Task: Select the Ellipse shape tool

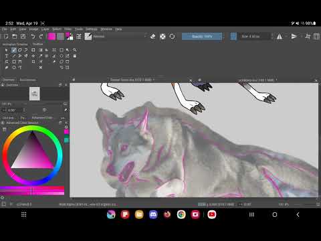Action: 14,68
